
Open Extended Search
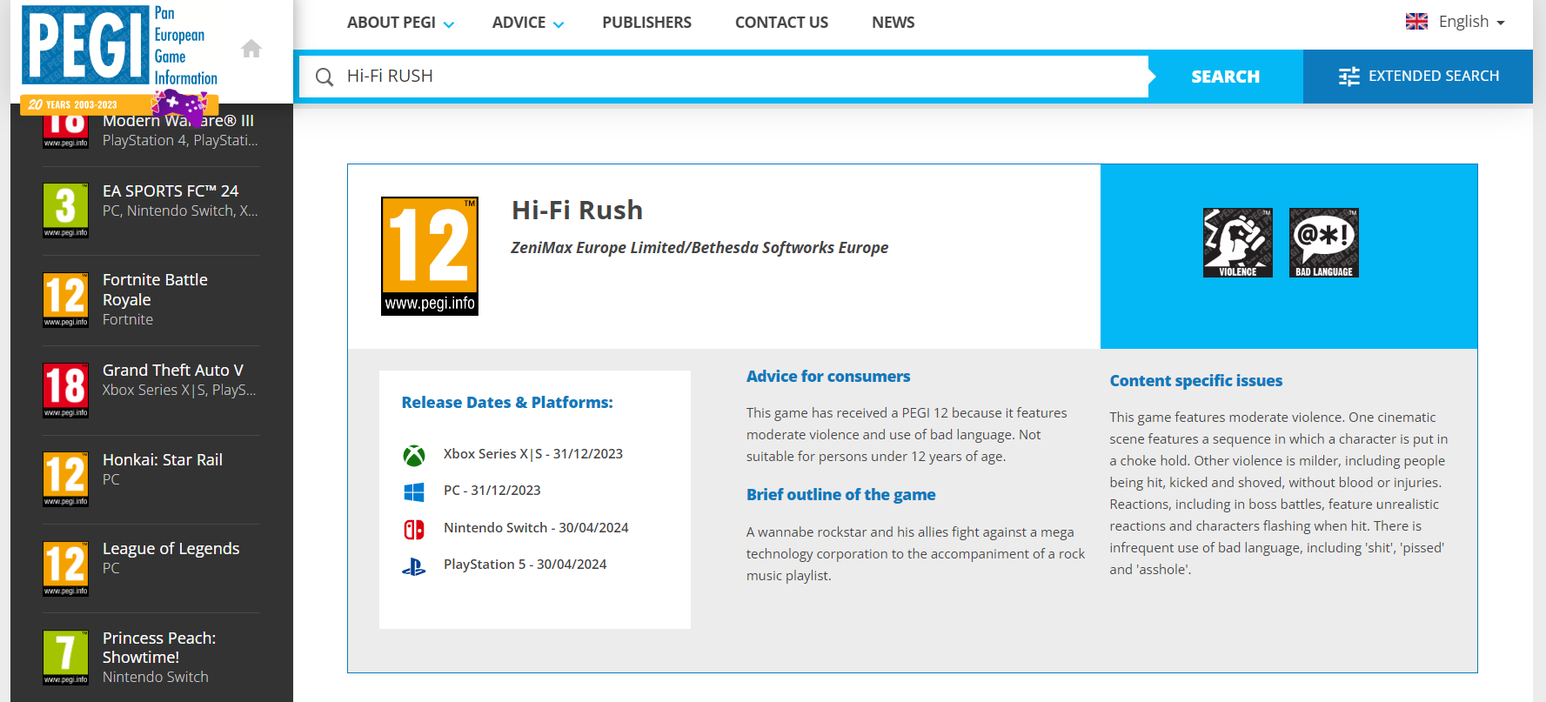pyautogui.click(x=1418, y=77)
